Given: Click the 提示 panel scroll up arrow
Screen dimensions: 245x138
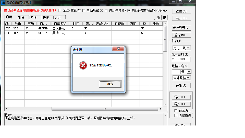Looking at the screenshot, I should (x=165, y=116).
